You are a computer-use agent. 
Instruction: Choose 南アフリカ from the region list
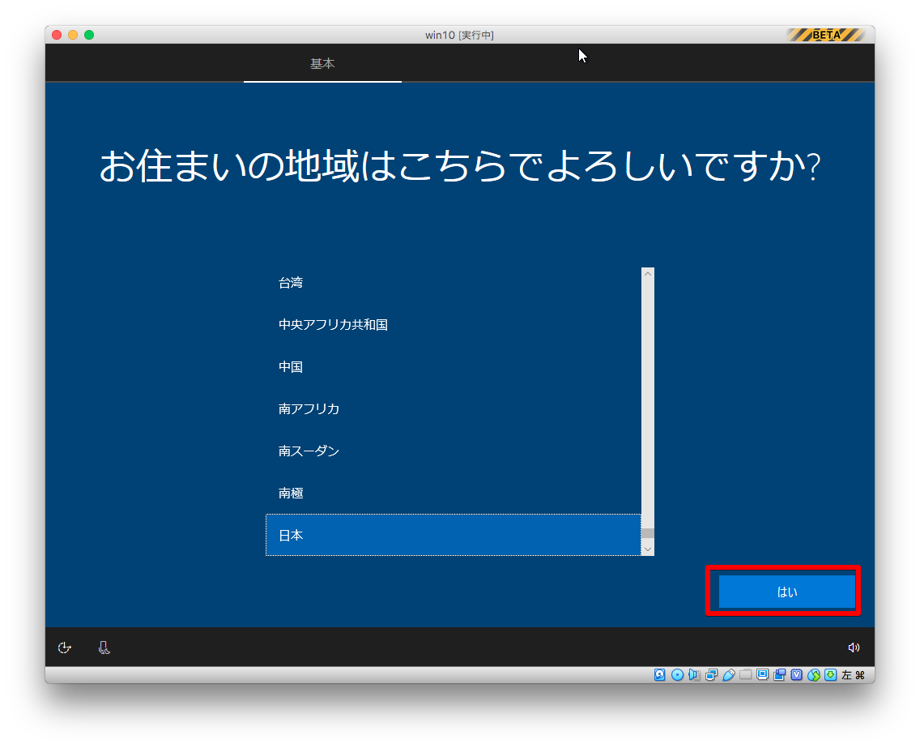point(453,408)
